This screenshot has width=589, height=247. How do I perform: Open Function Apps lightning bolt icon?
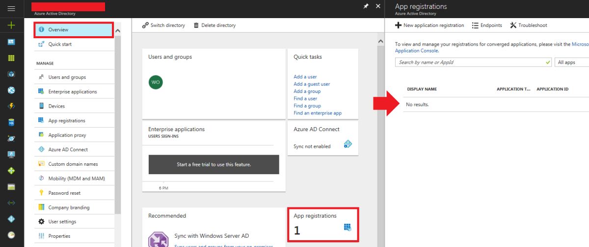[11, 106]
